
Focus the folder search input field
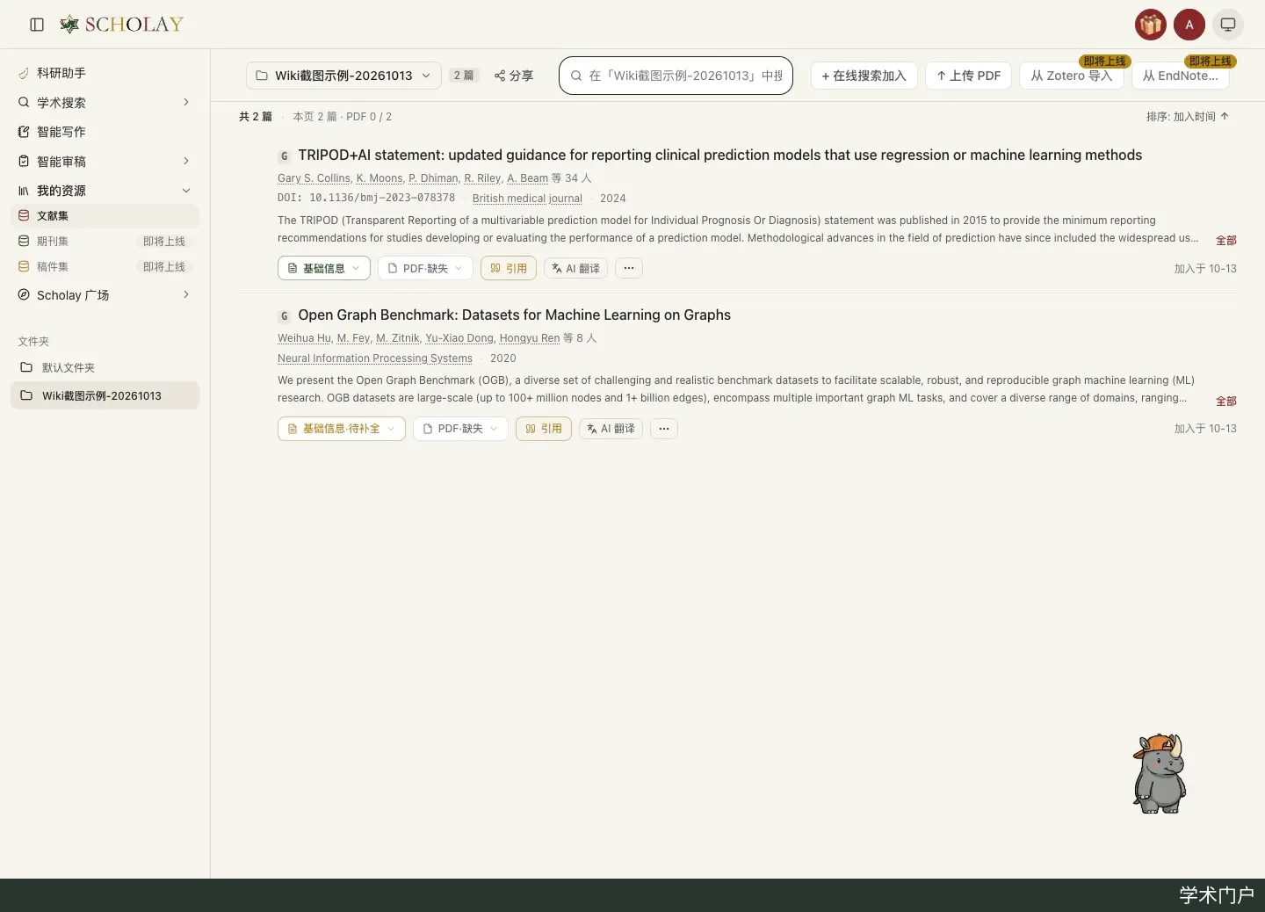click(676, 76)
